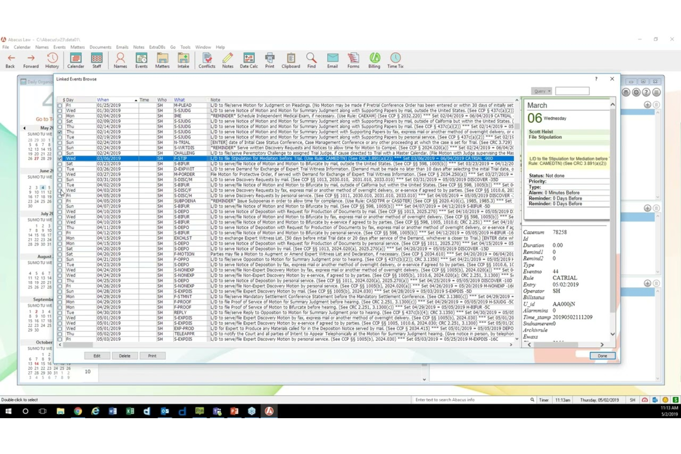This screenshot has height=454, width=681.
Task: Toggle checkbox for 05/02/2019 TELEAPPR row
Action: point(60,334)
